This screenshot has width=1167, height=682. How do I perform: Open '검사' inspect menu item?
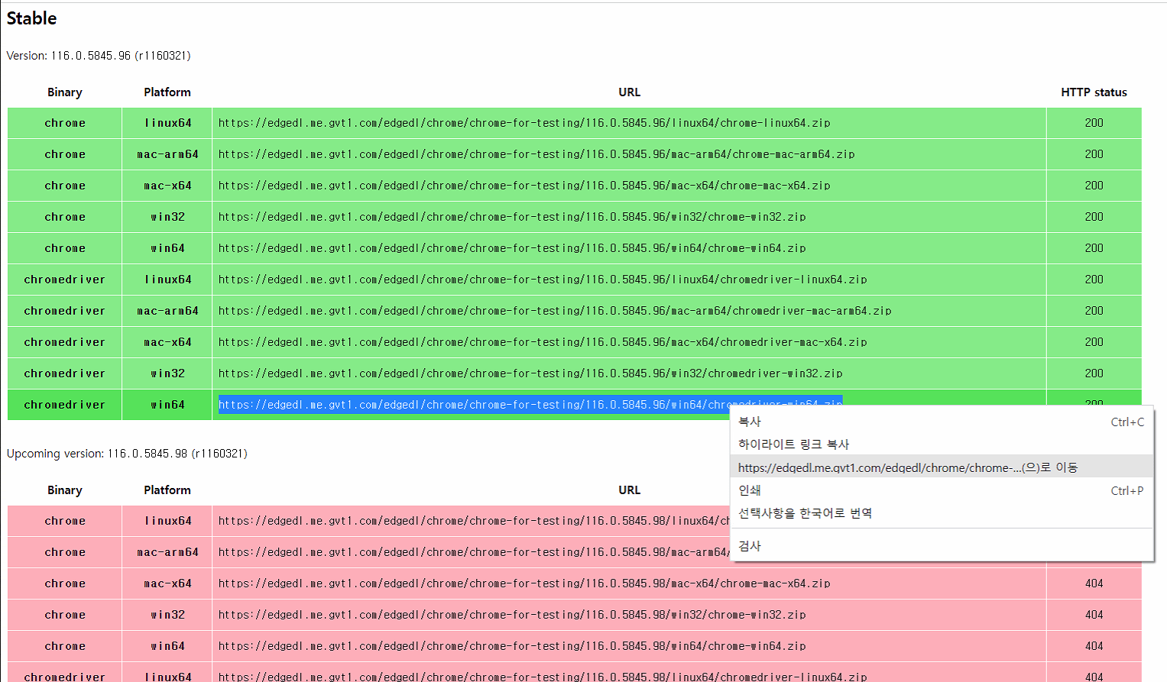(x=750, y=546)
